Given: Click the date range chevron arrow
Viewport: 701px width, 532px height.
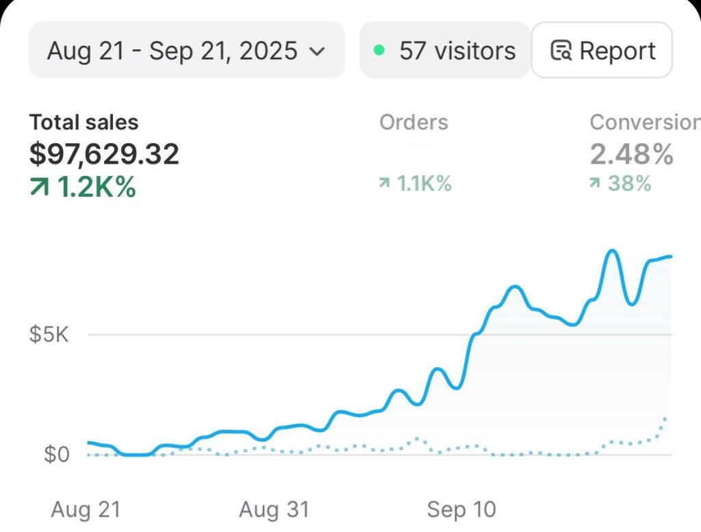Looking at the screenshot, I should [316, 51].
